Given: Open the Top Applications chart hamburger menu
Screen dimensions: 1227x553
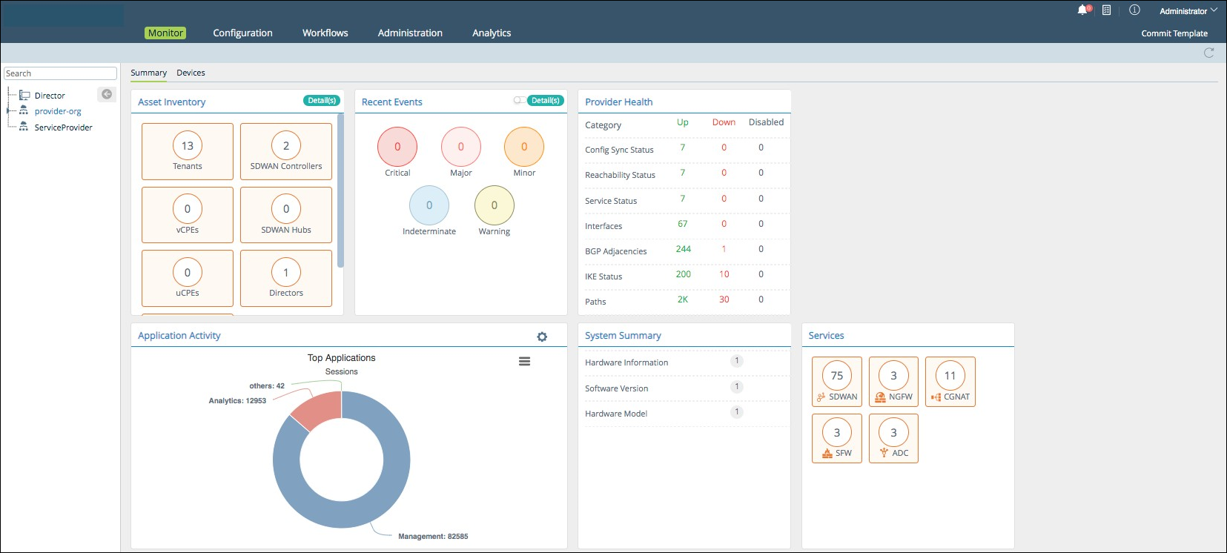Looking at the screenshot, I should tap(524, 362).
